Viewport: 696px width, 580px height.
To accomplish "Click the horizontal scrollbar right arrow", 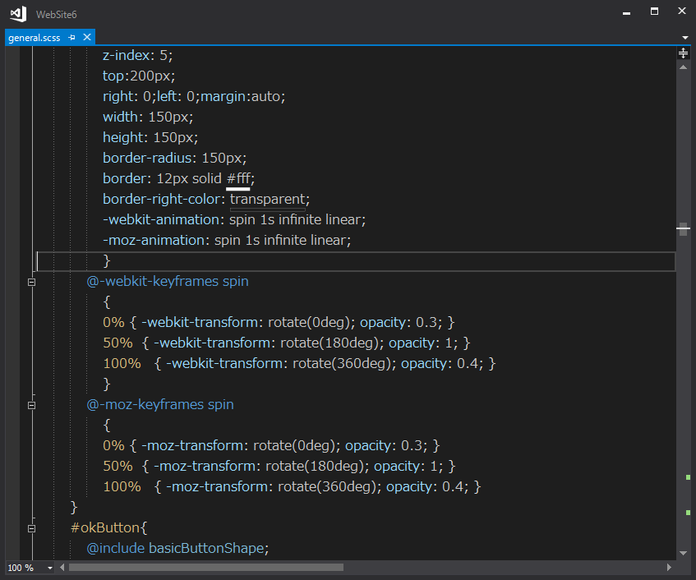I will coord(670,568).
